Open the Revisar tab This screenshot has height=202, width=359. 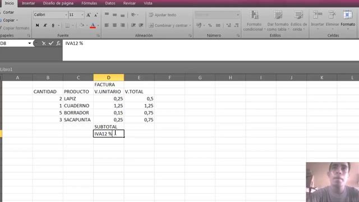click(x=130, y=3)
